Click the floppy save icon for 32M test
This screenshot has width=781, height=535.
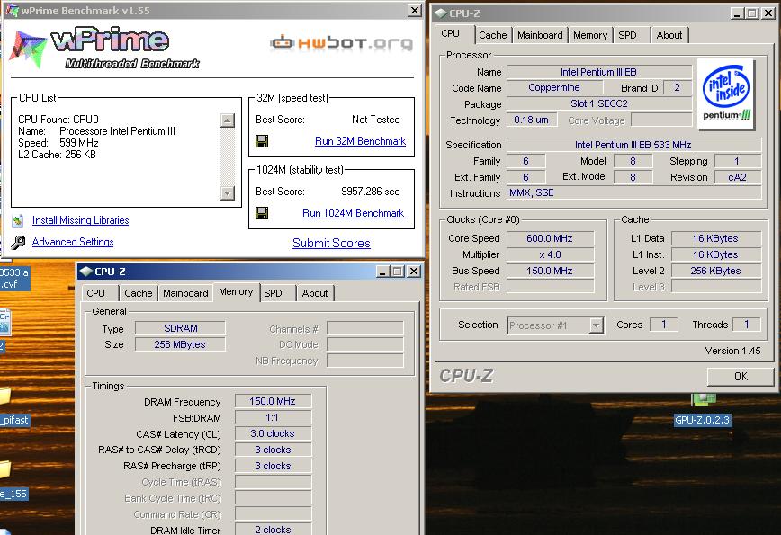[x=262, y=141]
